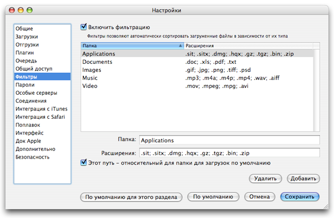Open the Поплавок settings section
336x218 pixels.
(42, 125)
